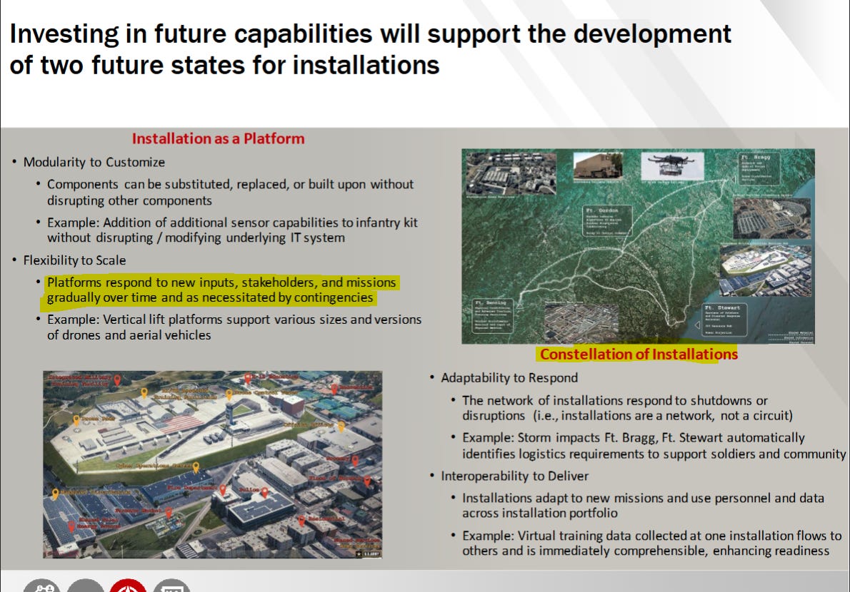Click the 'Interoperability to Deliver' bullet
The width and height of the screenshot is (850, 592).
click(514, 476)
